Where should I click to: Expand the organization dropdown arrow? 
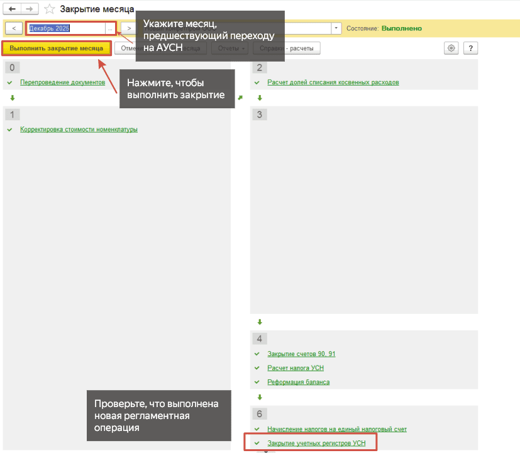click(336, 28)
